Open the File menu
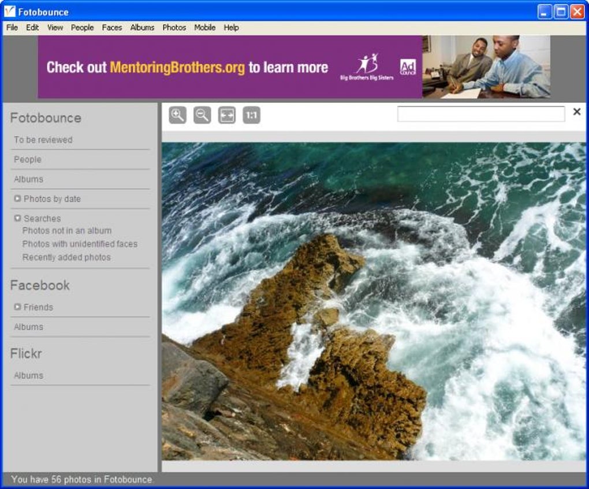This screenshot has width=589, height=489. [x=12, y=27]
